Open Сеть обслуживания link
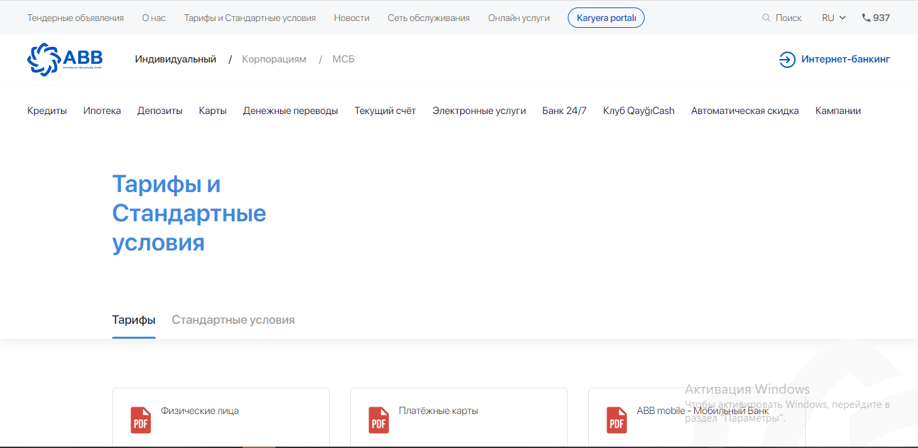Screen dimensions: 918x448 click(x=428, y=18)
